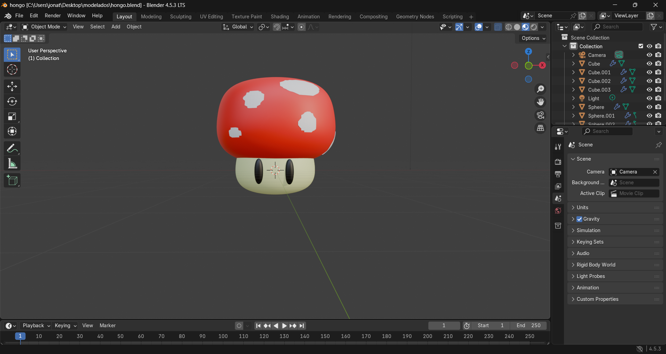This screenshot has height=354, width=666.
Task: Disable Camera visibility in viewport
Action: (649, 55)
